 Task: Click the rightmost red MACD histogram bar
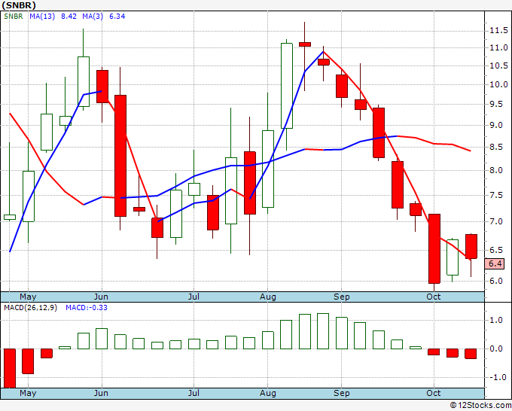coord(471,354)
